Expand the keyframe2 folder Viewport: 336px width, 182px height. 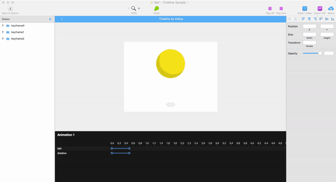pyautogui.click(x=3, y=39)
